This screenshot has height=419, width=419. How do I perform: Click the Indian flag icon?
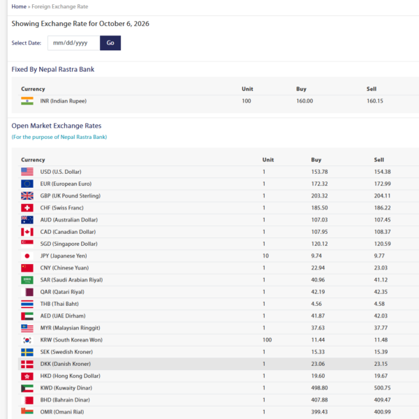pyautogui.click(x=27, y=101)
